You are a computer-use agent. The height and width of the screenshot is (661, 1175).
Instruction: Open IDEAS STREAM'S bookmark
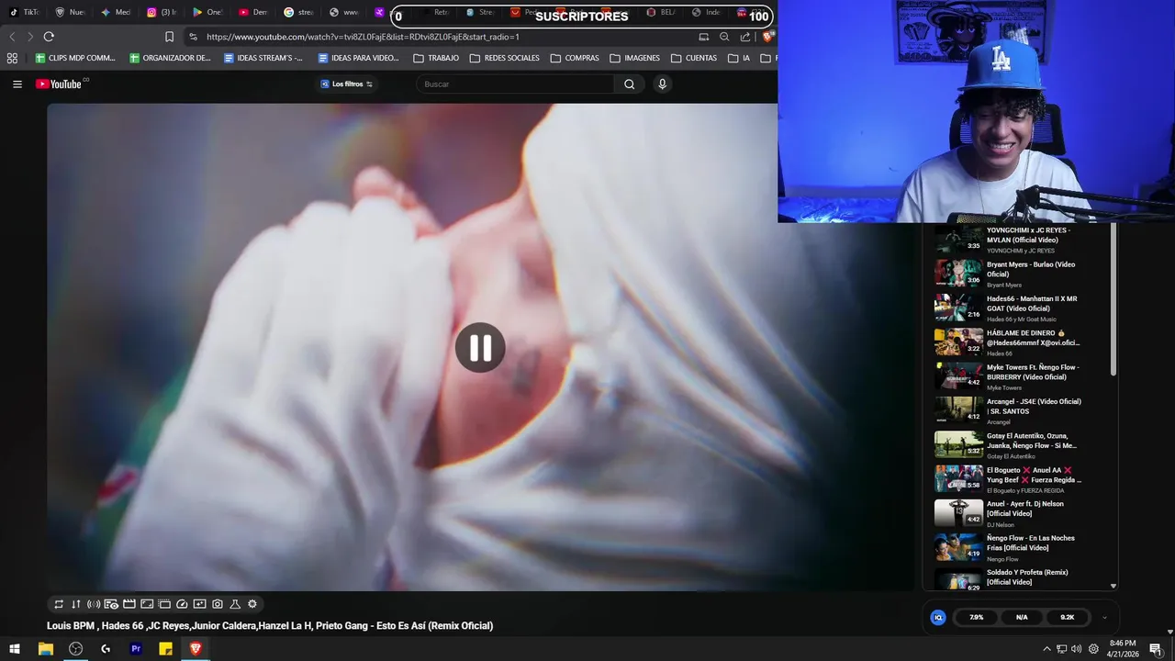click(x=263, y=58)
